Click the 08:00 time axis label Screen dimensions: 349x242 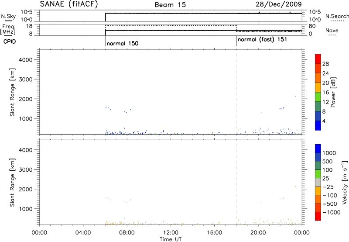click(x=127, y=233)
